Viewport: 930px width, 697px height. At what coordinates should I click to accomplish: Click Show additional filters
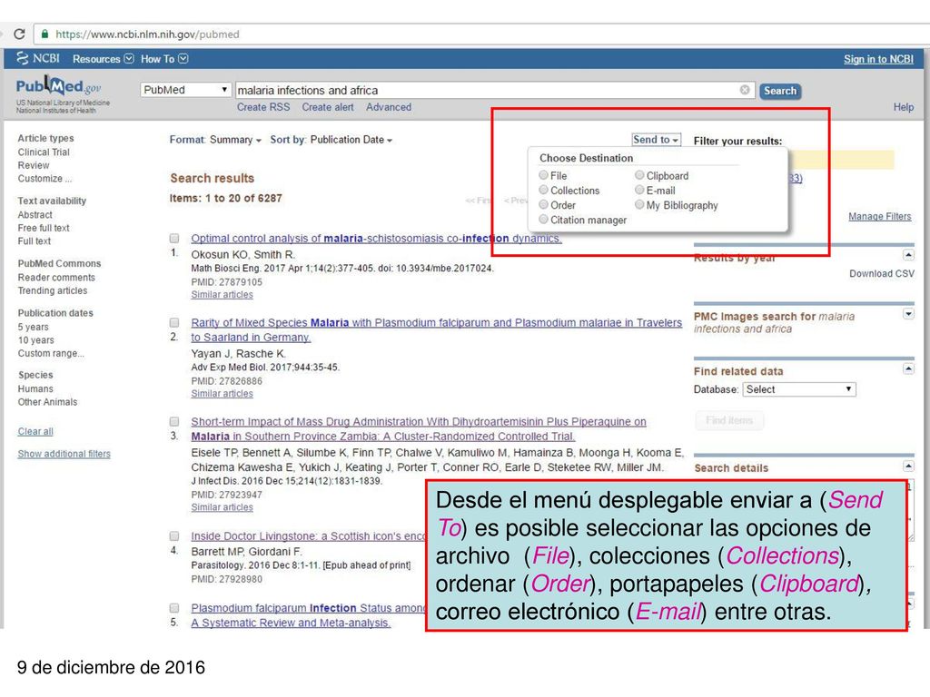pyautogui.click(x=64, y=454)
